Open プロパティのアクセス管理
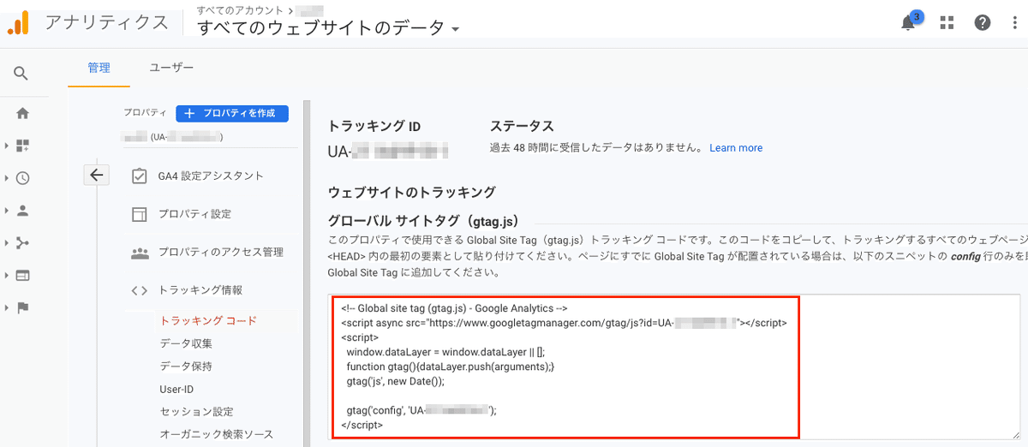Viewport: 1028px width, 447px height. coord(221,253)
